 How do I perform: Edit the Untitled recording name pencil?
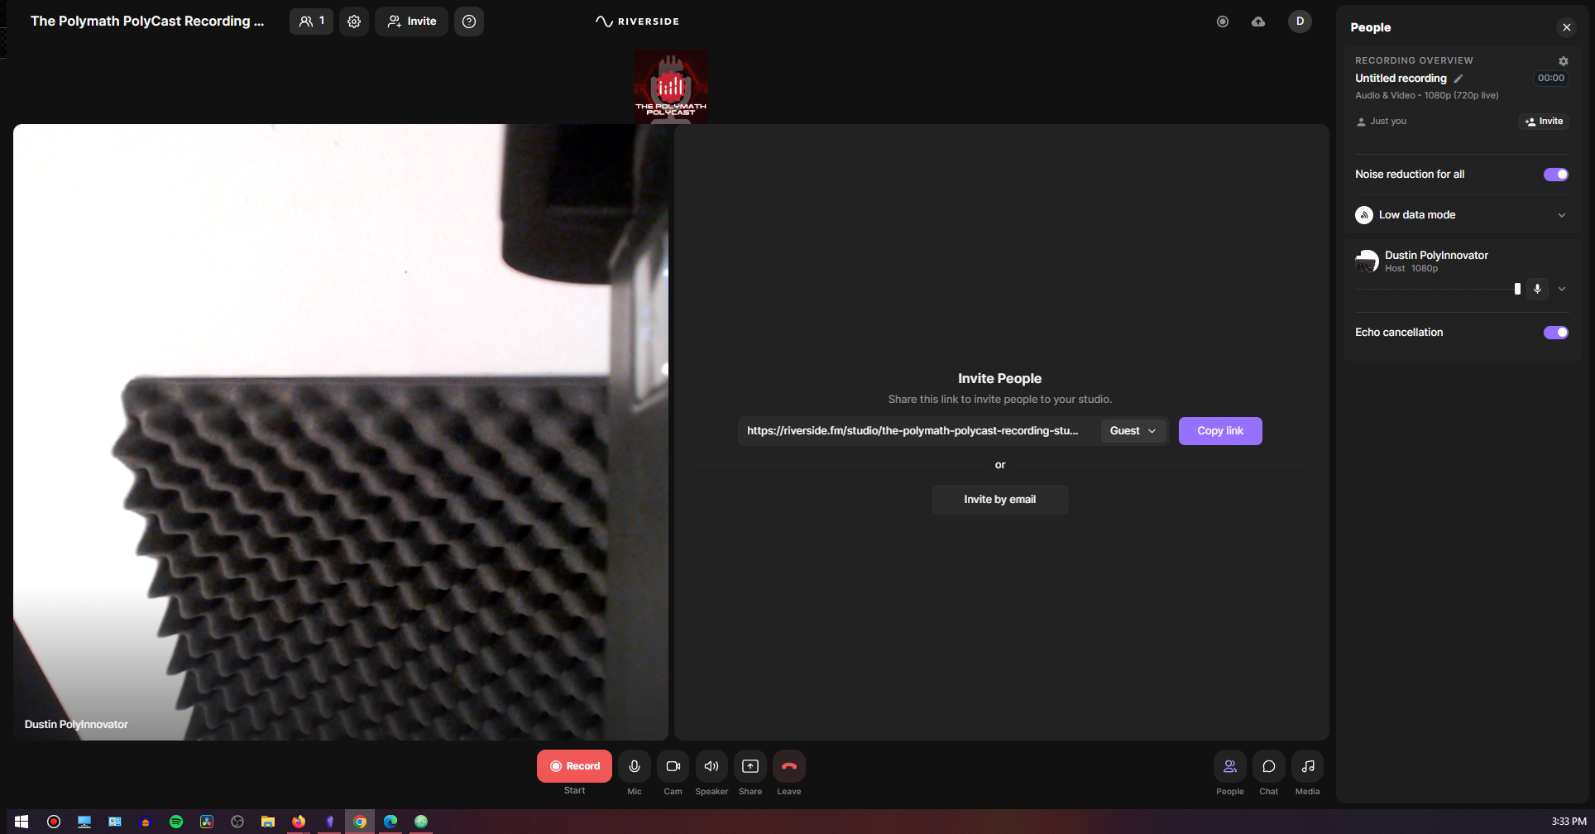click(1458, 79)
